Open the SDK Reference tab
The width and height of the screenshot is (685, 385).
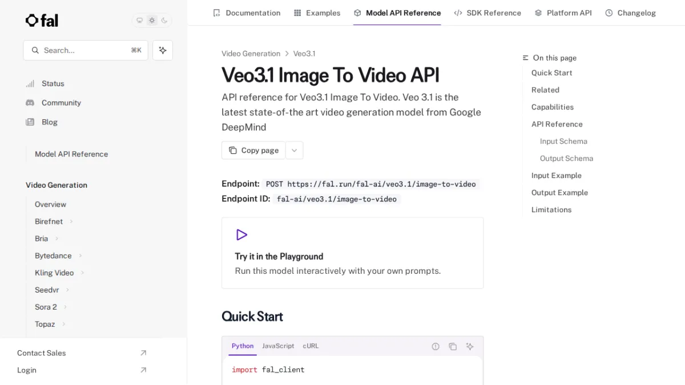pyautogui.click(x=487, y=13)
